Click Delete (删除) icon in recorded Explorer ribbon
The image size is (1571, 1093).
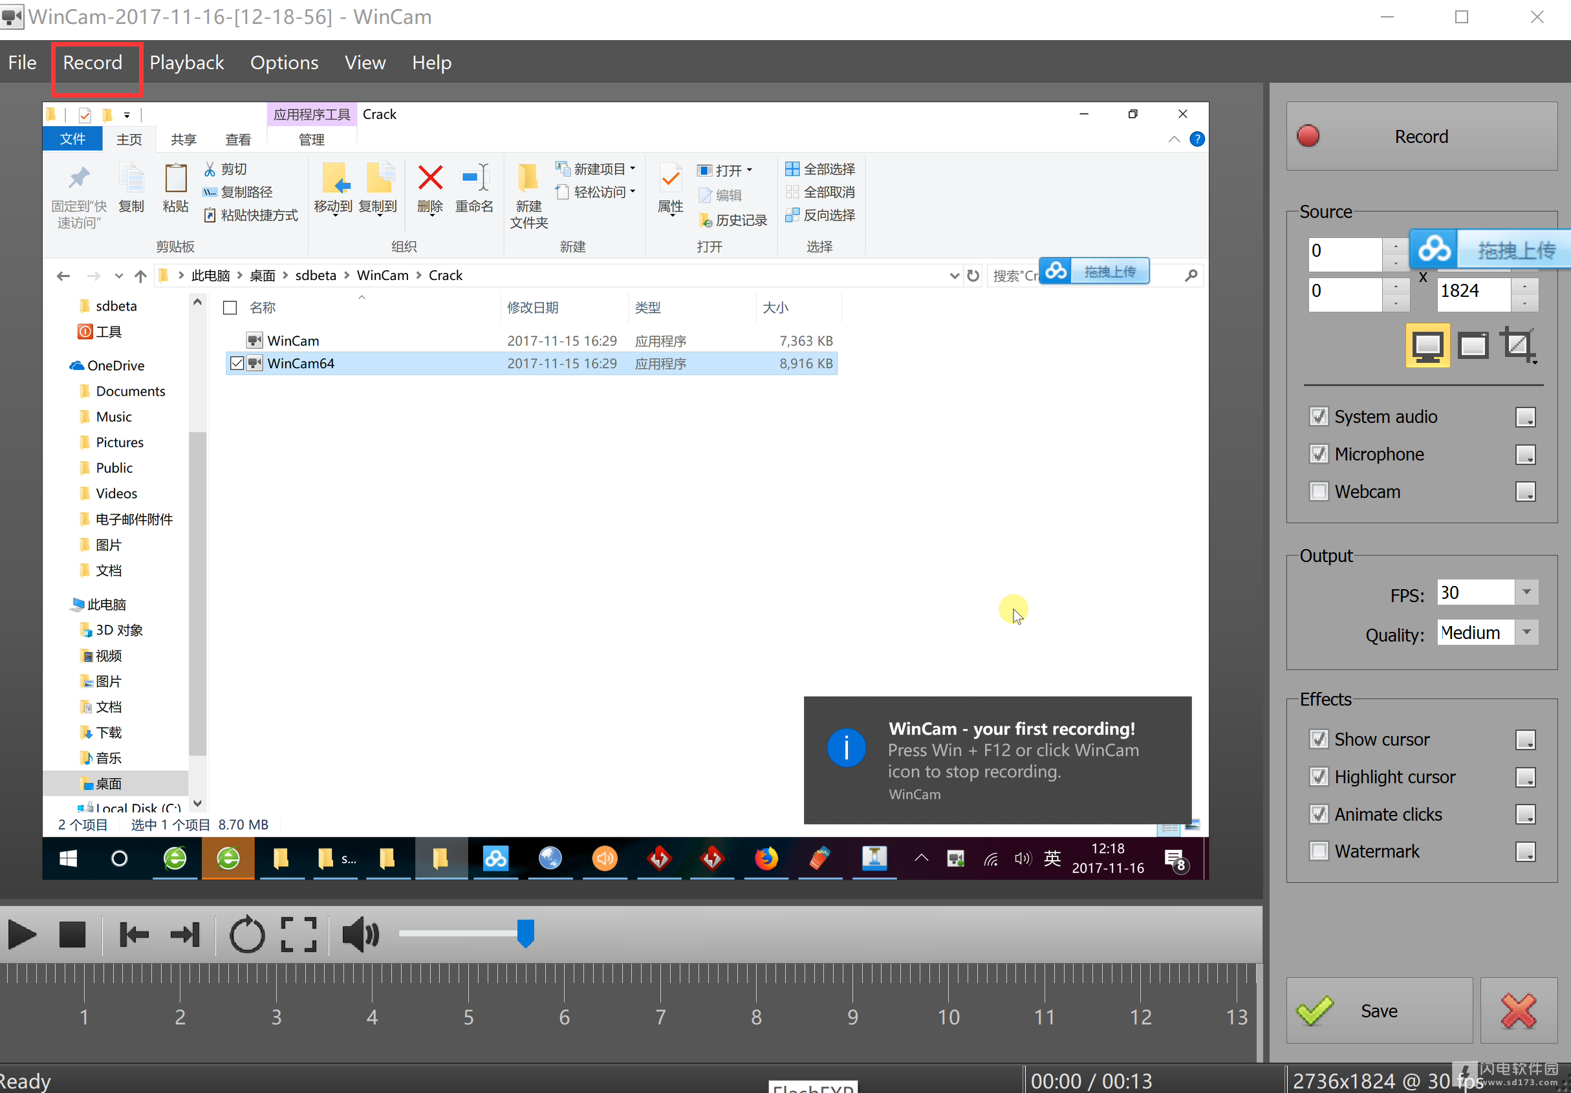[430, 189]
